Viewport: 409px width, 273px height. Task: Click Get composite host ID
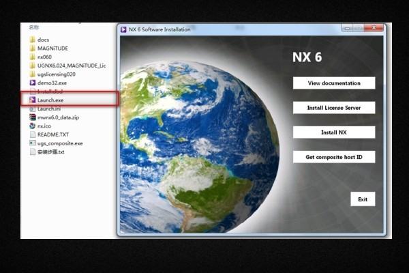(334, 157)
